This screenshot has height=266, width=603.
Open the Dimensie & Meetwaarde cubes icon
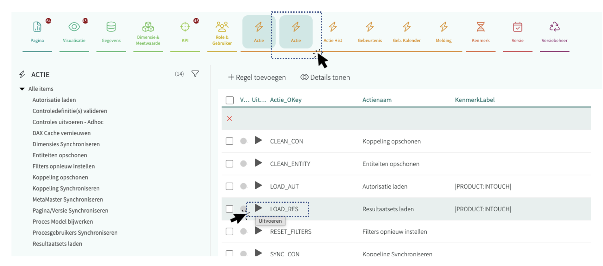[x=148, y=27]
